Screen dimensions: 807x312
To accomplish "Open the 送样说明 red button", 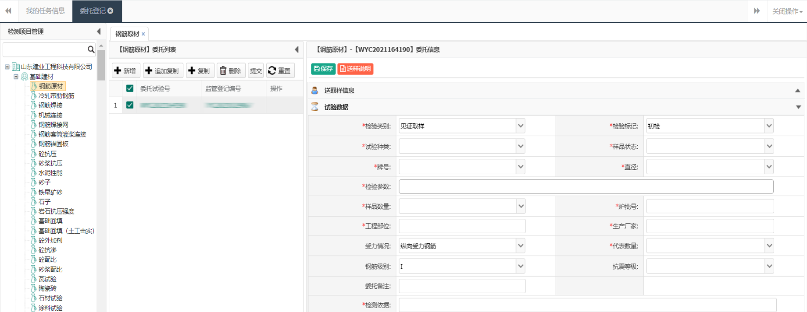I will pos(355,69).
